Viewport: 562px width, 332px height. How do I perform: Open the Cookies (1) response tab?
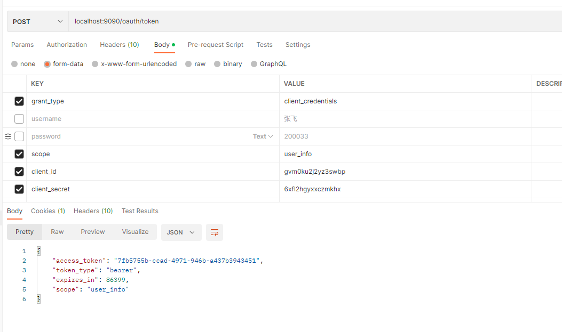[x=48, y=211]
